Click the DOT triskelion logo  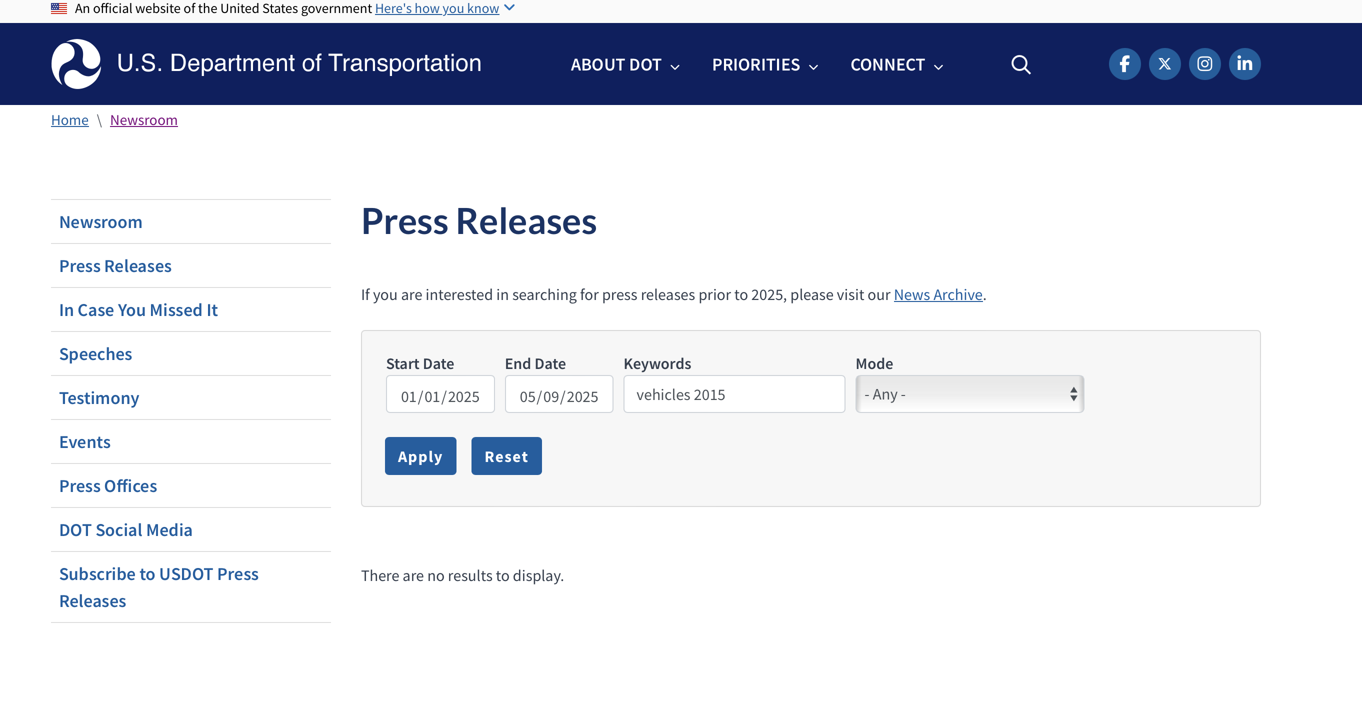pos(76,64)
